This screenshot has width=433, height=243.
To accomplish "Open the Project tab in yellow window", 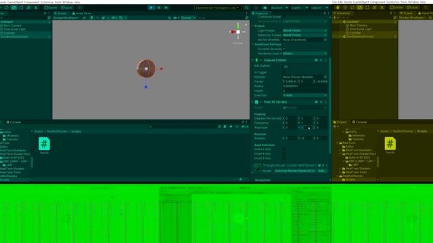I will (x=340, y=122).
